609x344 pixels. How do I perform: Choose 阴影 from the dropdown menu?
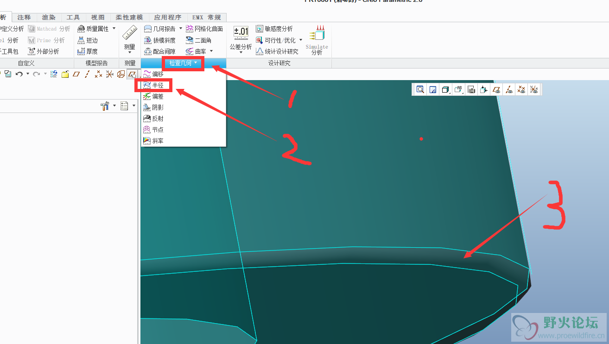click(184, 107)
